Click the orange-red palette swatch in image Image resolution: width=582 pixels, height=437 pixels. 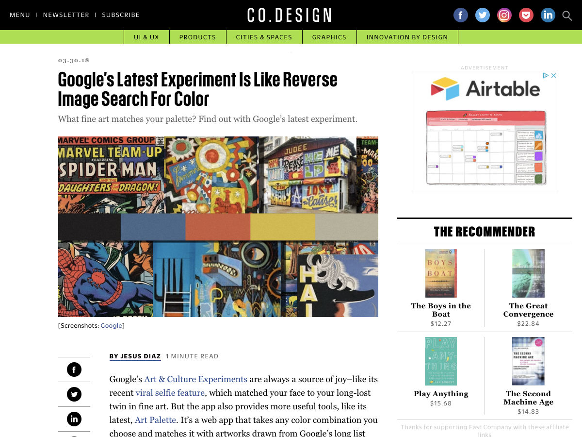[x=218, y=227]
